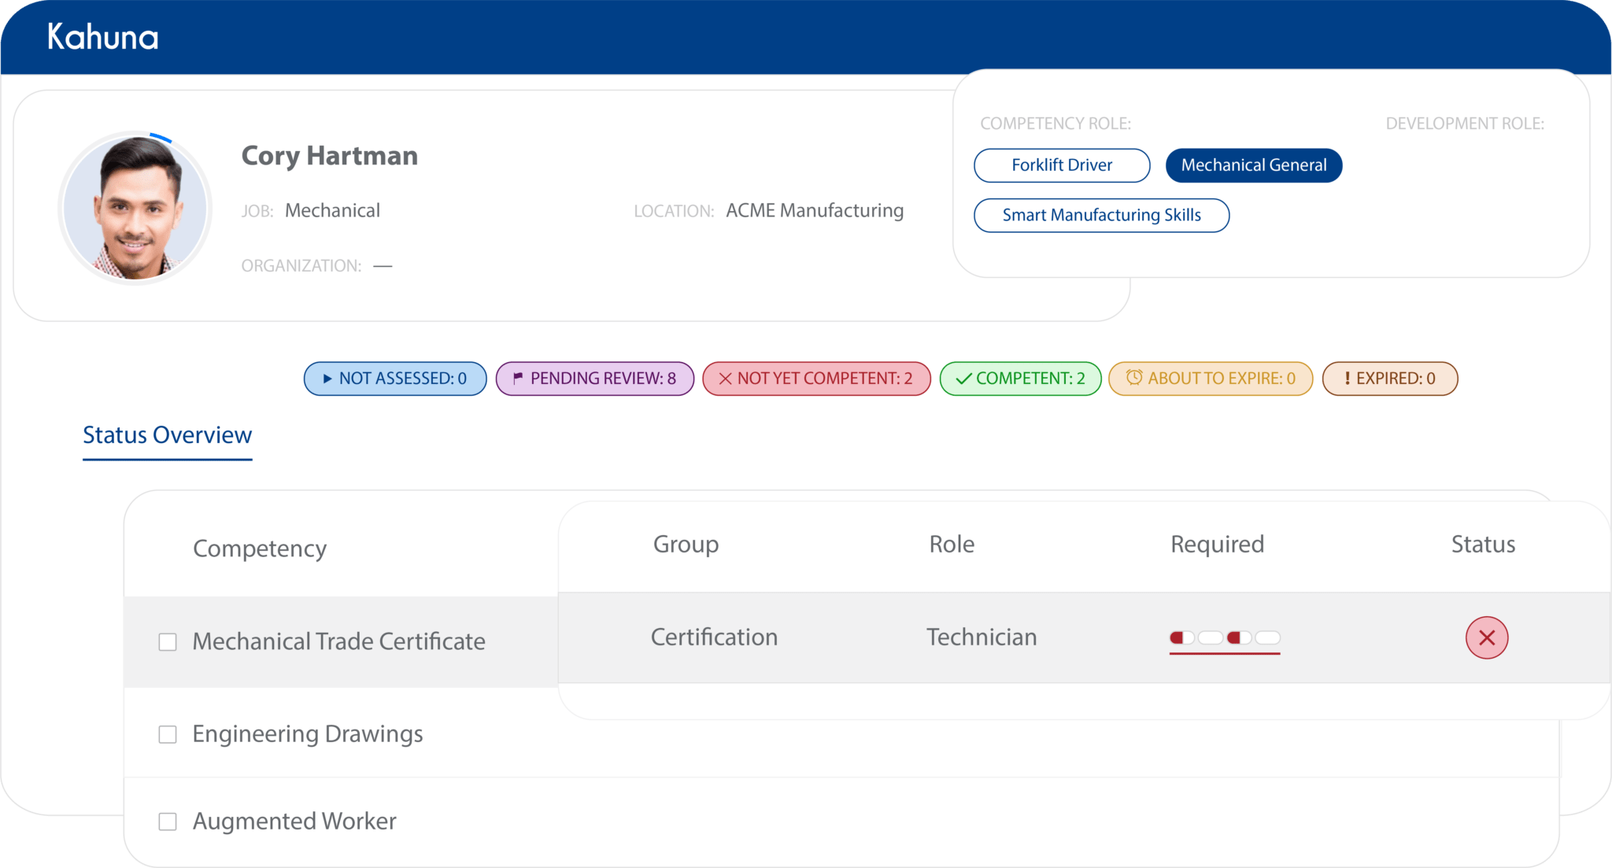This screenshot has width=1612, height=868.
Task: Tick the Engineering Drawings checkbox
Action: point(168,734)
